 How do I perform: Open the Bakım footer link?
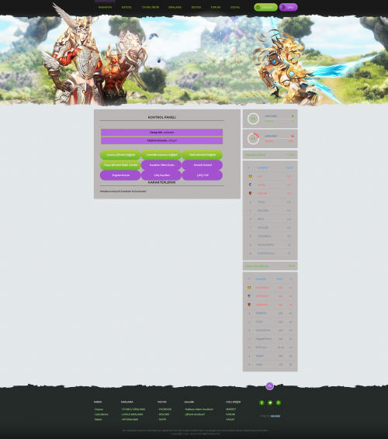pyautogui.click(x=98, y=420)
